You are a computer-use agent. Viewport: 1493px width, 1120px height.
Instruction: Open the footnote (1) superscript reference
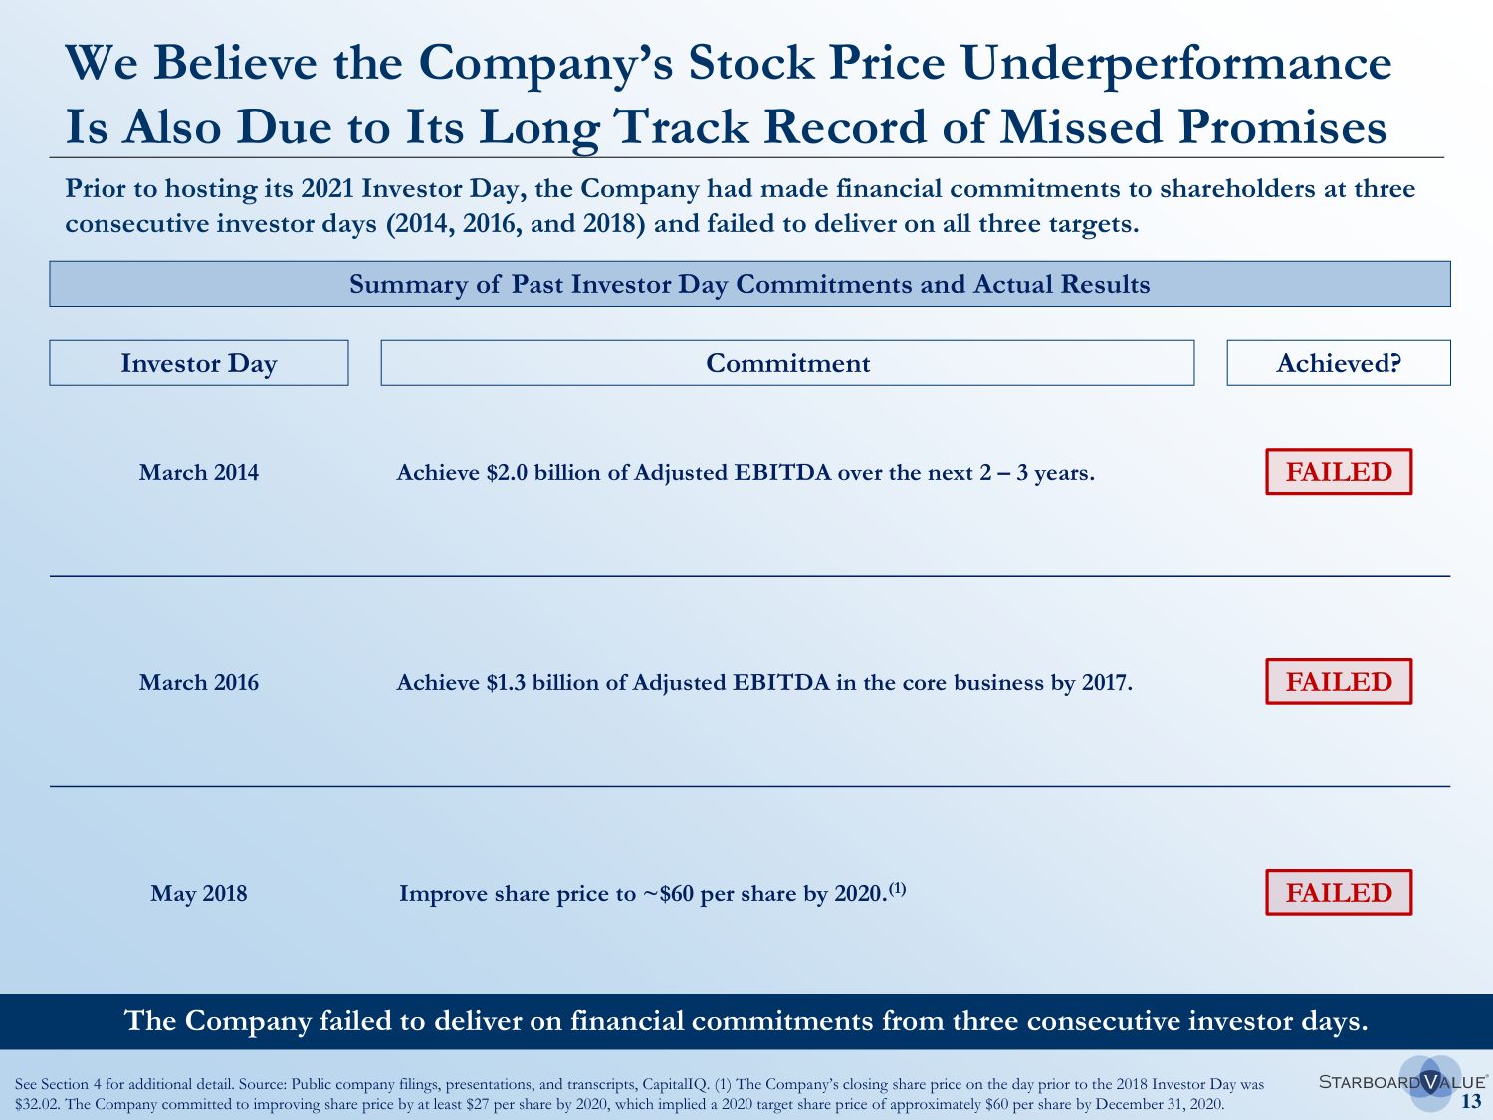[x=898, y=887]
